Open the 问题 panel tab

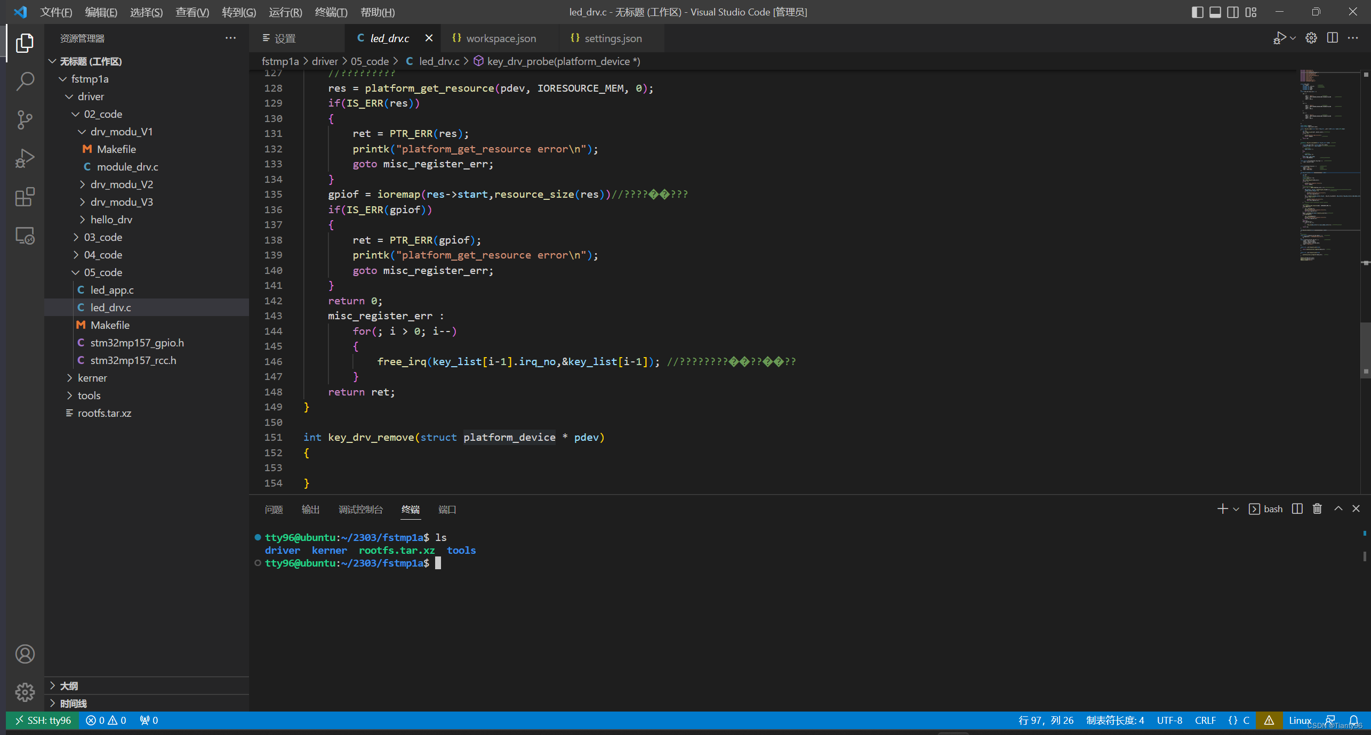click(274, 510)
